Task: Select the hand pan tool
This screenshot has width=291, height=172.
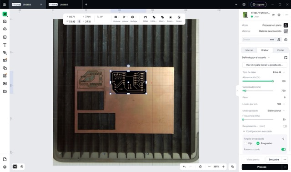Action: tap(200, 167)
